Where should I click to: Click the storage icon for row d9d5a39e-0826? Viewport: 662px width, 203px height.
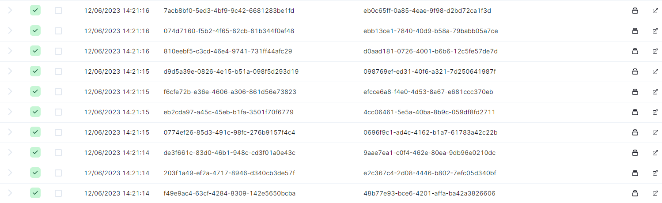[635, 71]
